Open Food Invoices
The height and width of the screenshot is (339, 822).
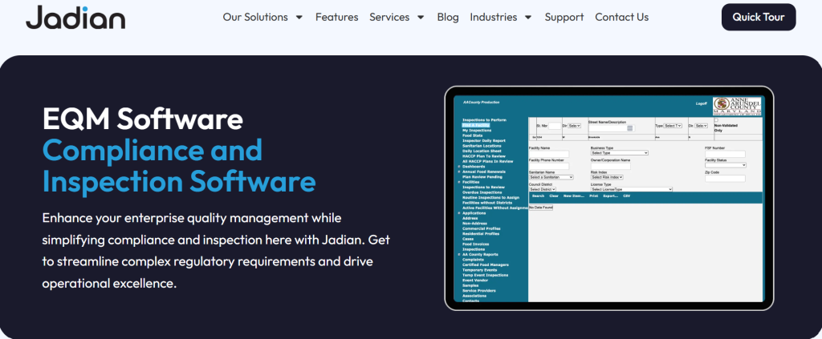tap(474, 244)
